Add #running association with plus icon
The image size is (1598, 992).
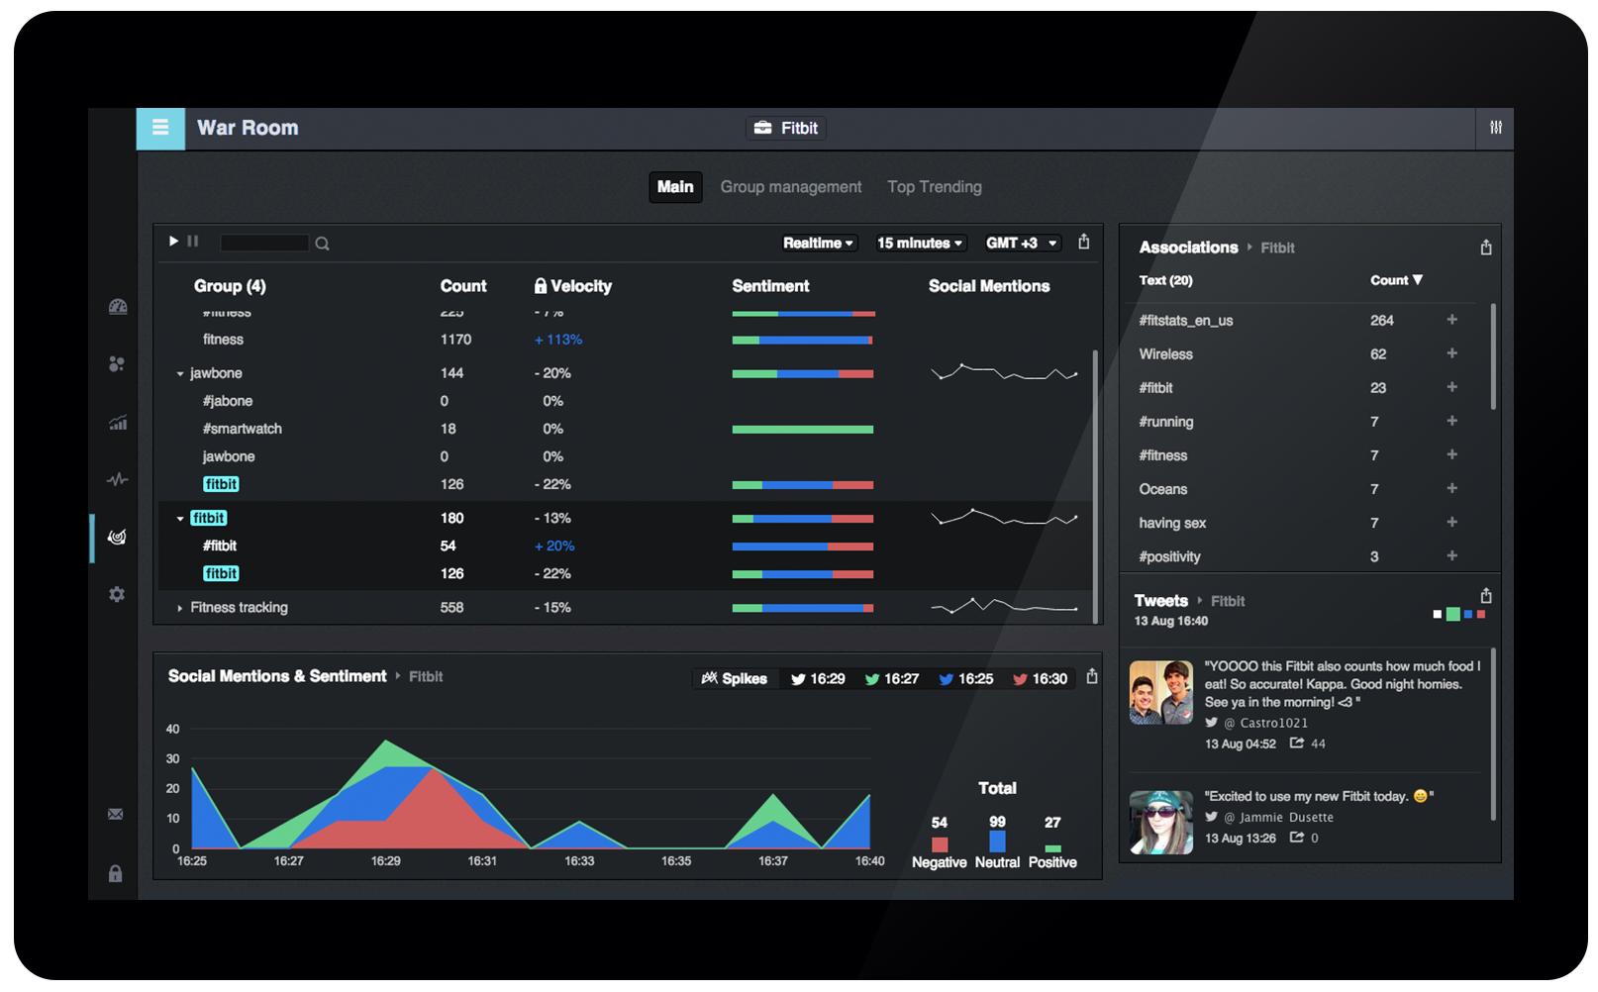click(x=1452, y=421)
